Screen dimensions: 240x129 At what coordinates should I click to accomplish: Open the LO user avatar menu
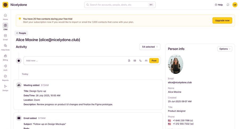[x=235, y=5]
